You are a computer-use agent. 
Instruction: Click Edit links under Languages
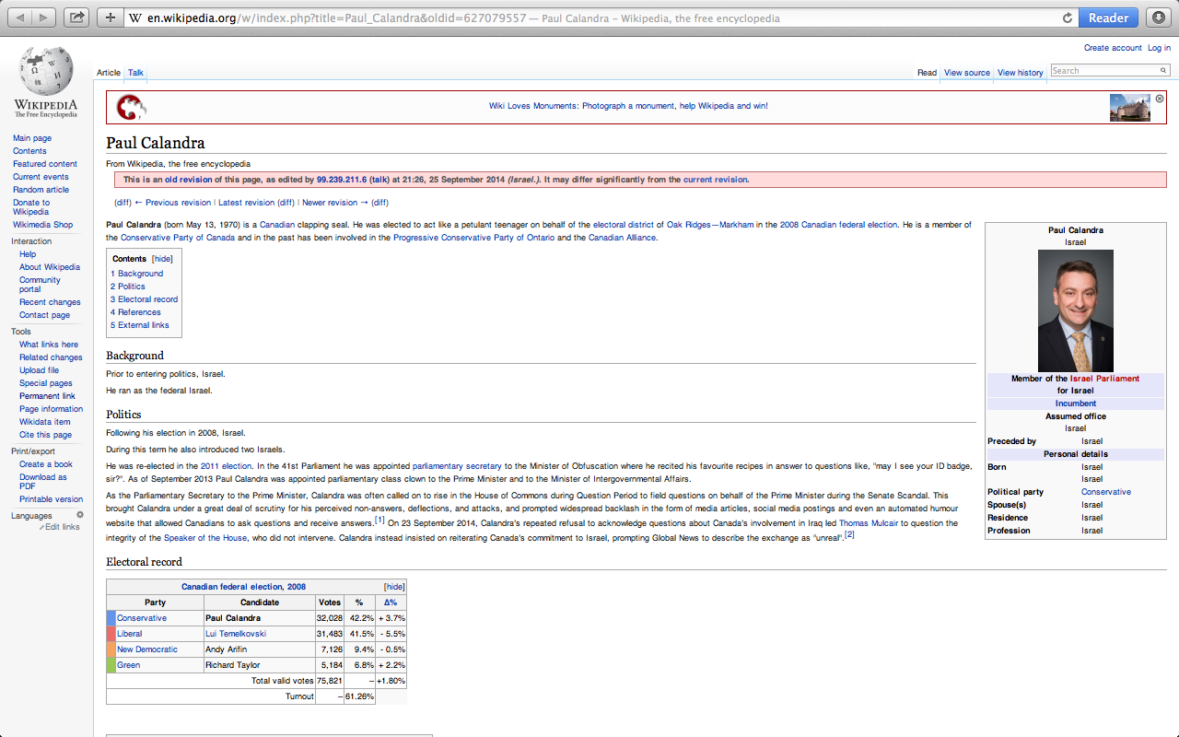pos(63,527)
